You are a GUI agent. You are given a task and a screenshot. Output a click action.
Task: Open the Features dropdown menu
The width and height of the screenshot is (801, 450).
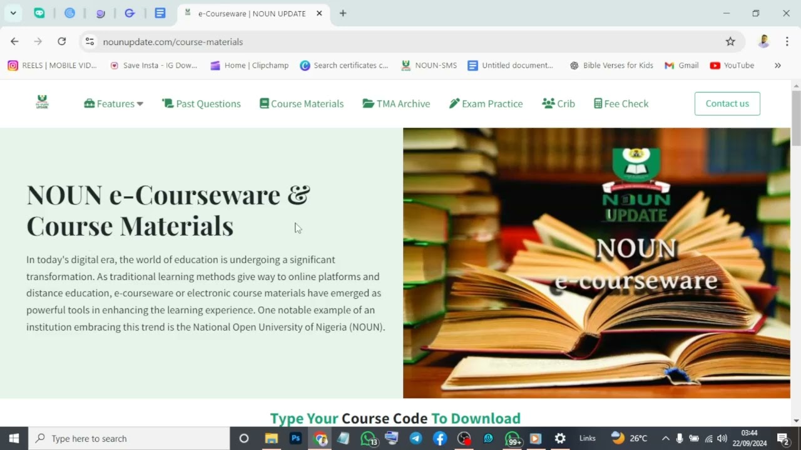114,104
